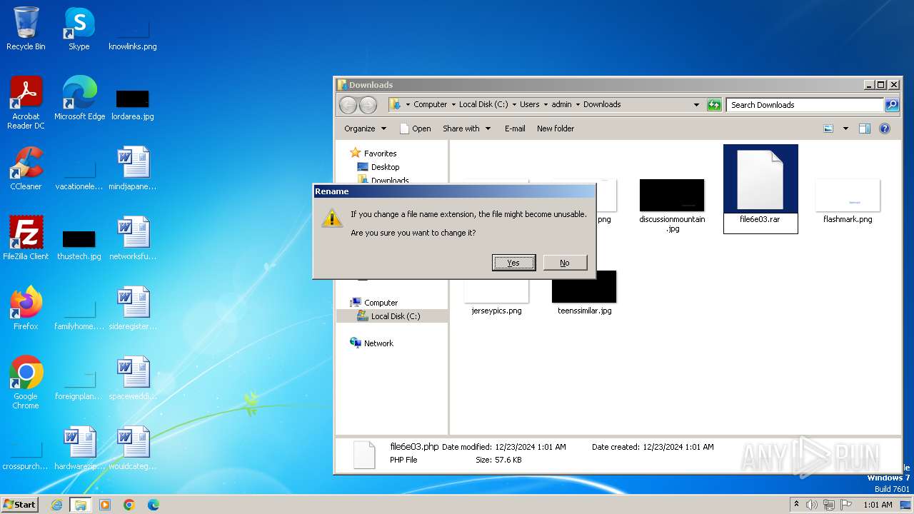The height and width of the screenshot is (514, 914).
Task: Click Computer in the address breadcrumb
Action: point(431,104)
